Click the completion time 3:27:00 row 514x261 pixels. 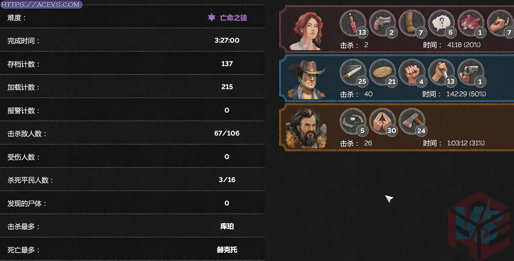(132, 40)
